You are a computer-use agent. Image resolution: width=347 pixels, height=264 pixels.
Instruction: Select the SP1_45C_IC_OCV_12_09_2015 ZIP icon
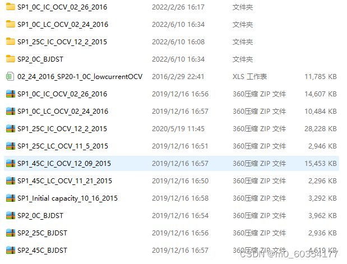tap(11, 163)
